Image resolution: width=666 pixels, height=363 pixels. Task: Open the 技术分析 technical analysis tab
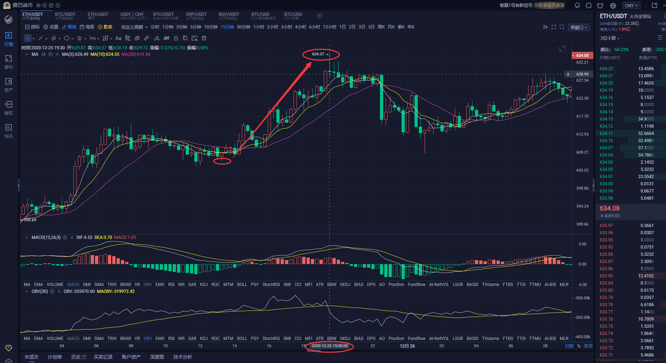(x=183, y=357)
